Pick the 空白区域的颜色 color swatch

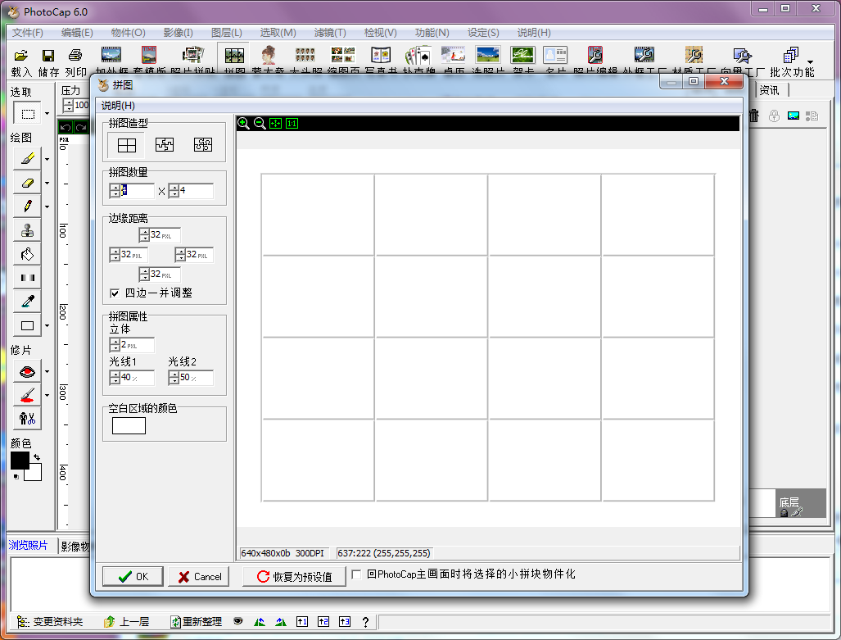coord(127,425)
